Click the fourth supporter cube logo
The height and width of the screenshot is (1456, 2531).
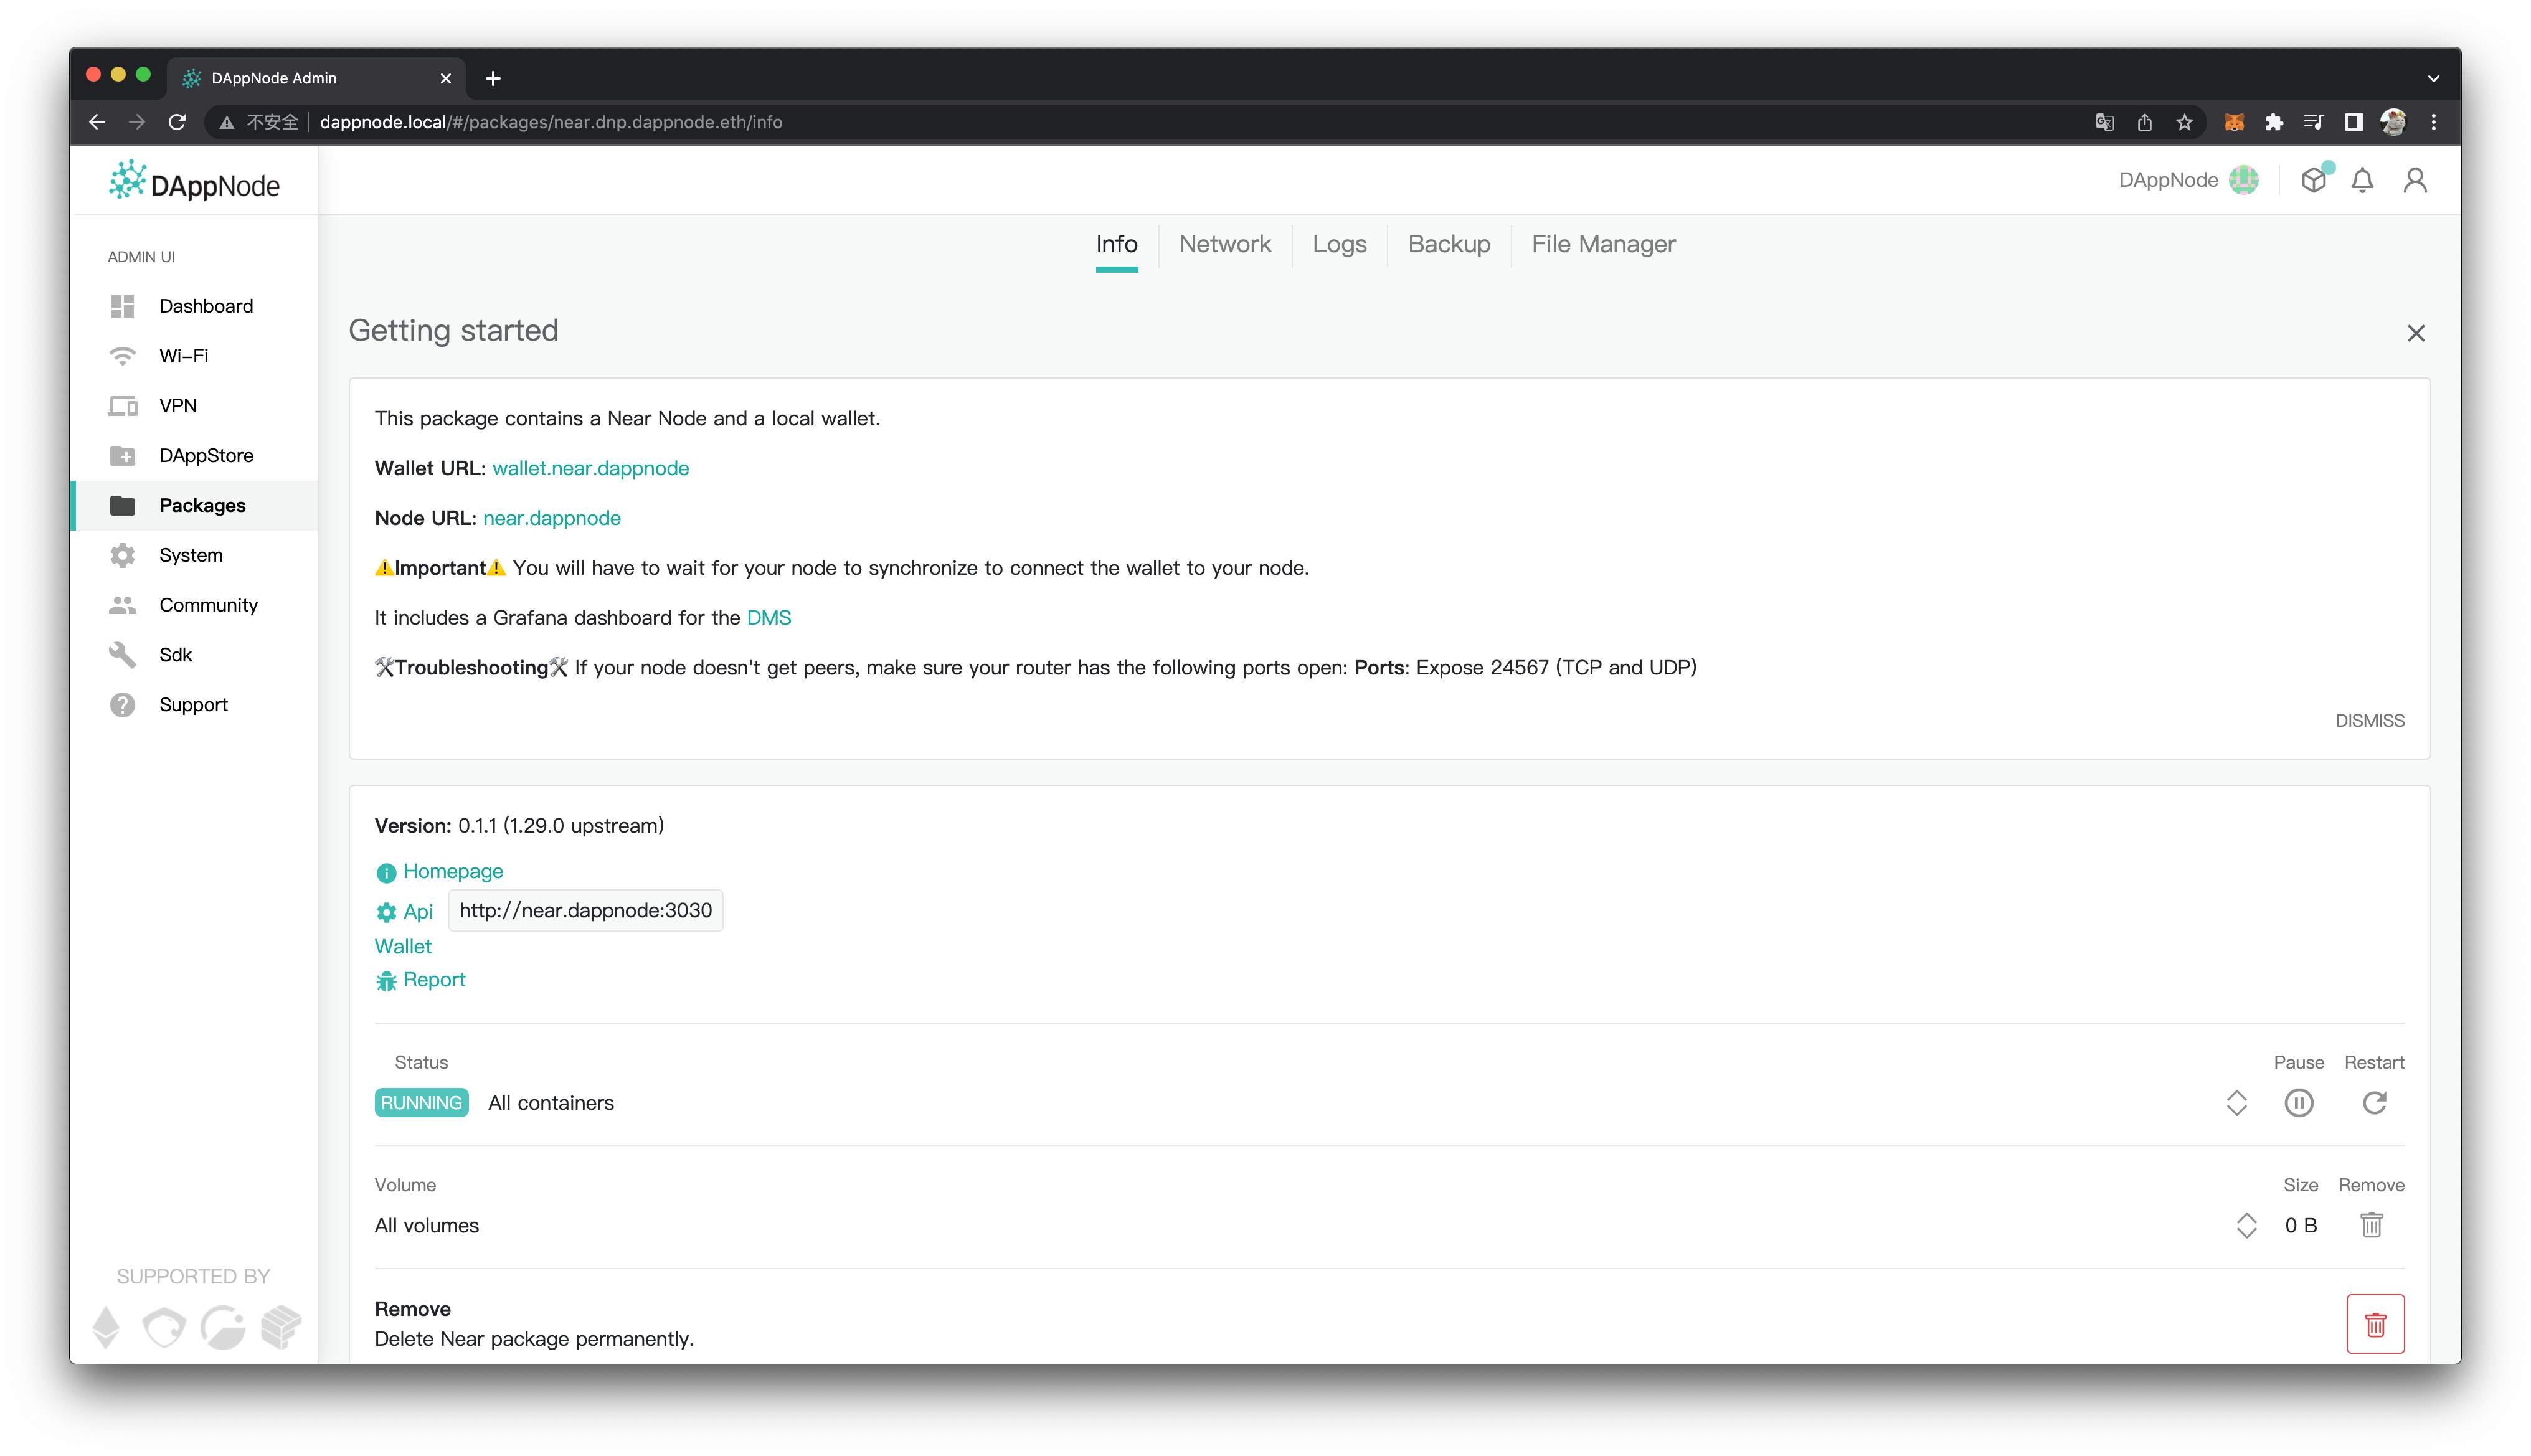(x=280, y=1328)
